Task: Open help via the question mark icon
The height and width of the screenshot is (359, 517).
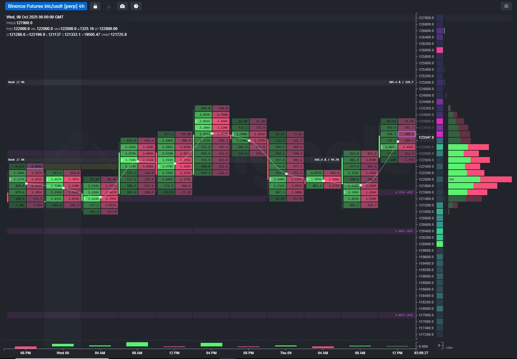Action: pyautogui.click(x=136, y=6)
